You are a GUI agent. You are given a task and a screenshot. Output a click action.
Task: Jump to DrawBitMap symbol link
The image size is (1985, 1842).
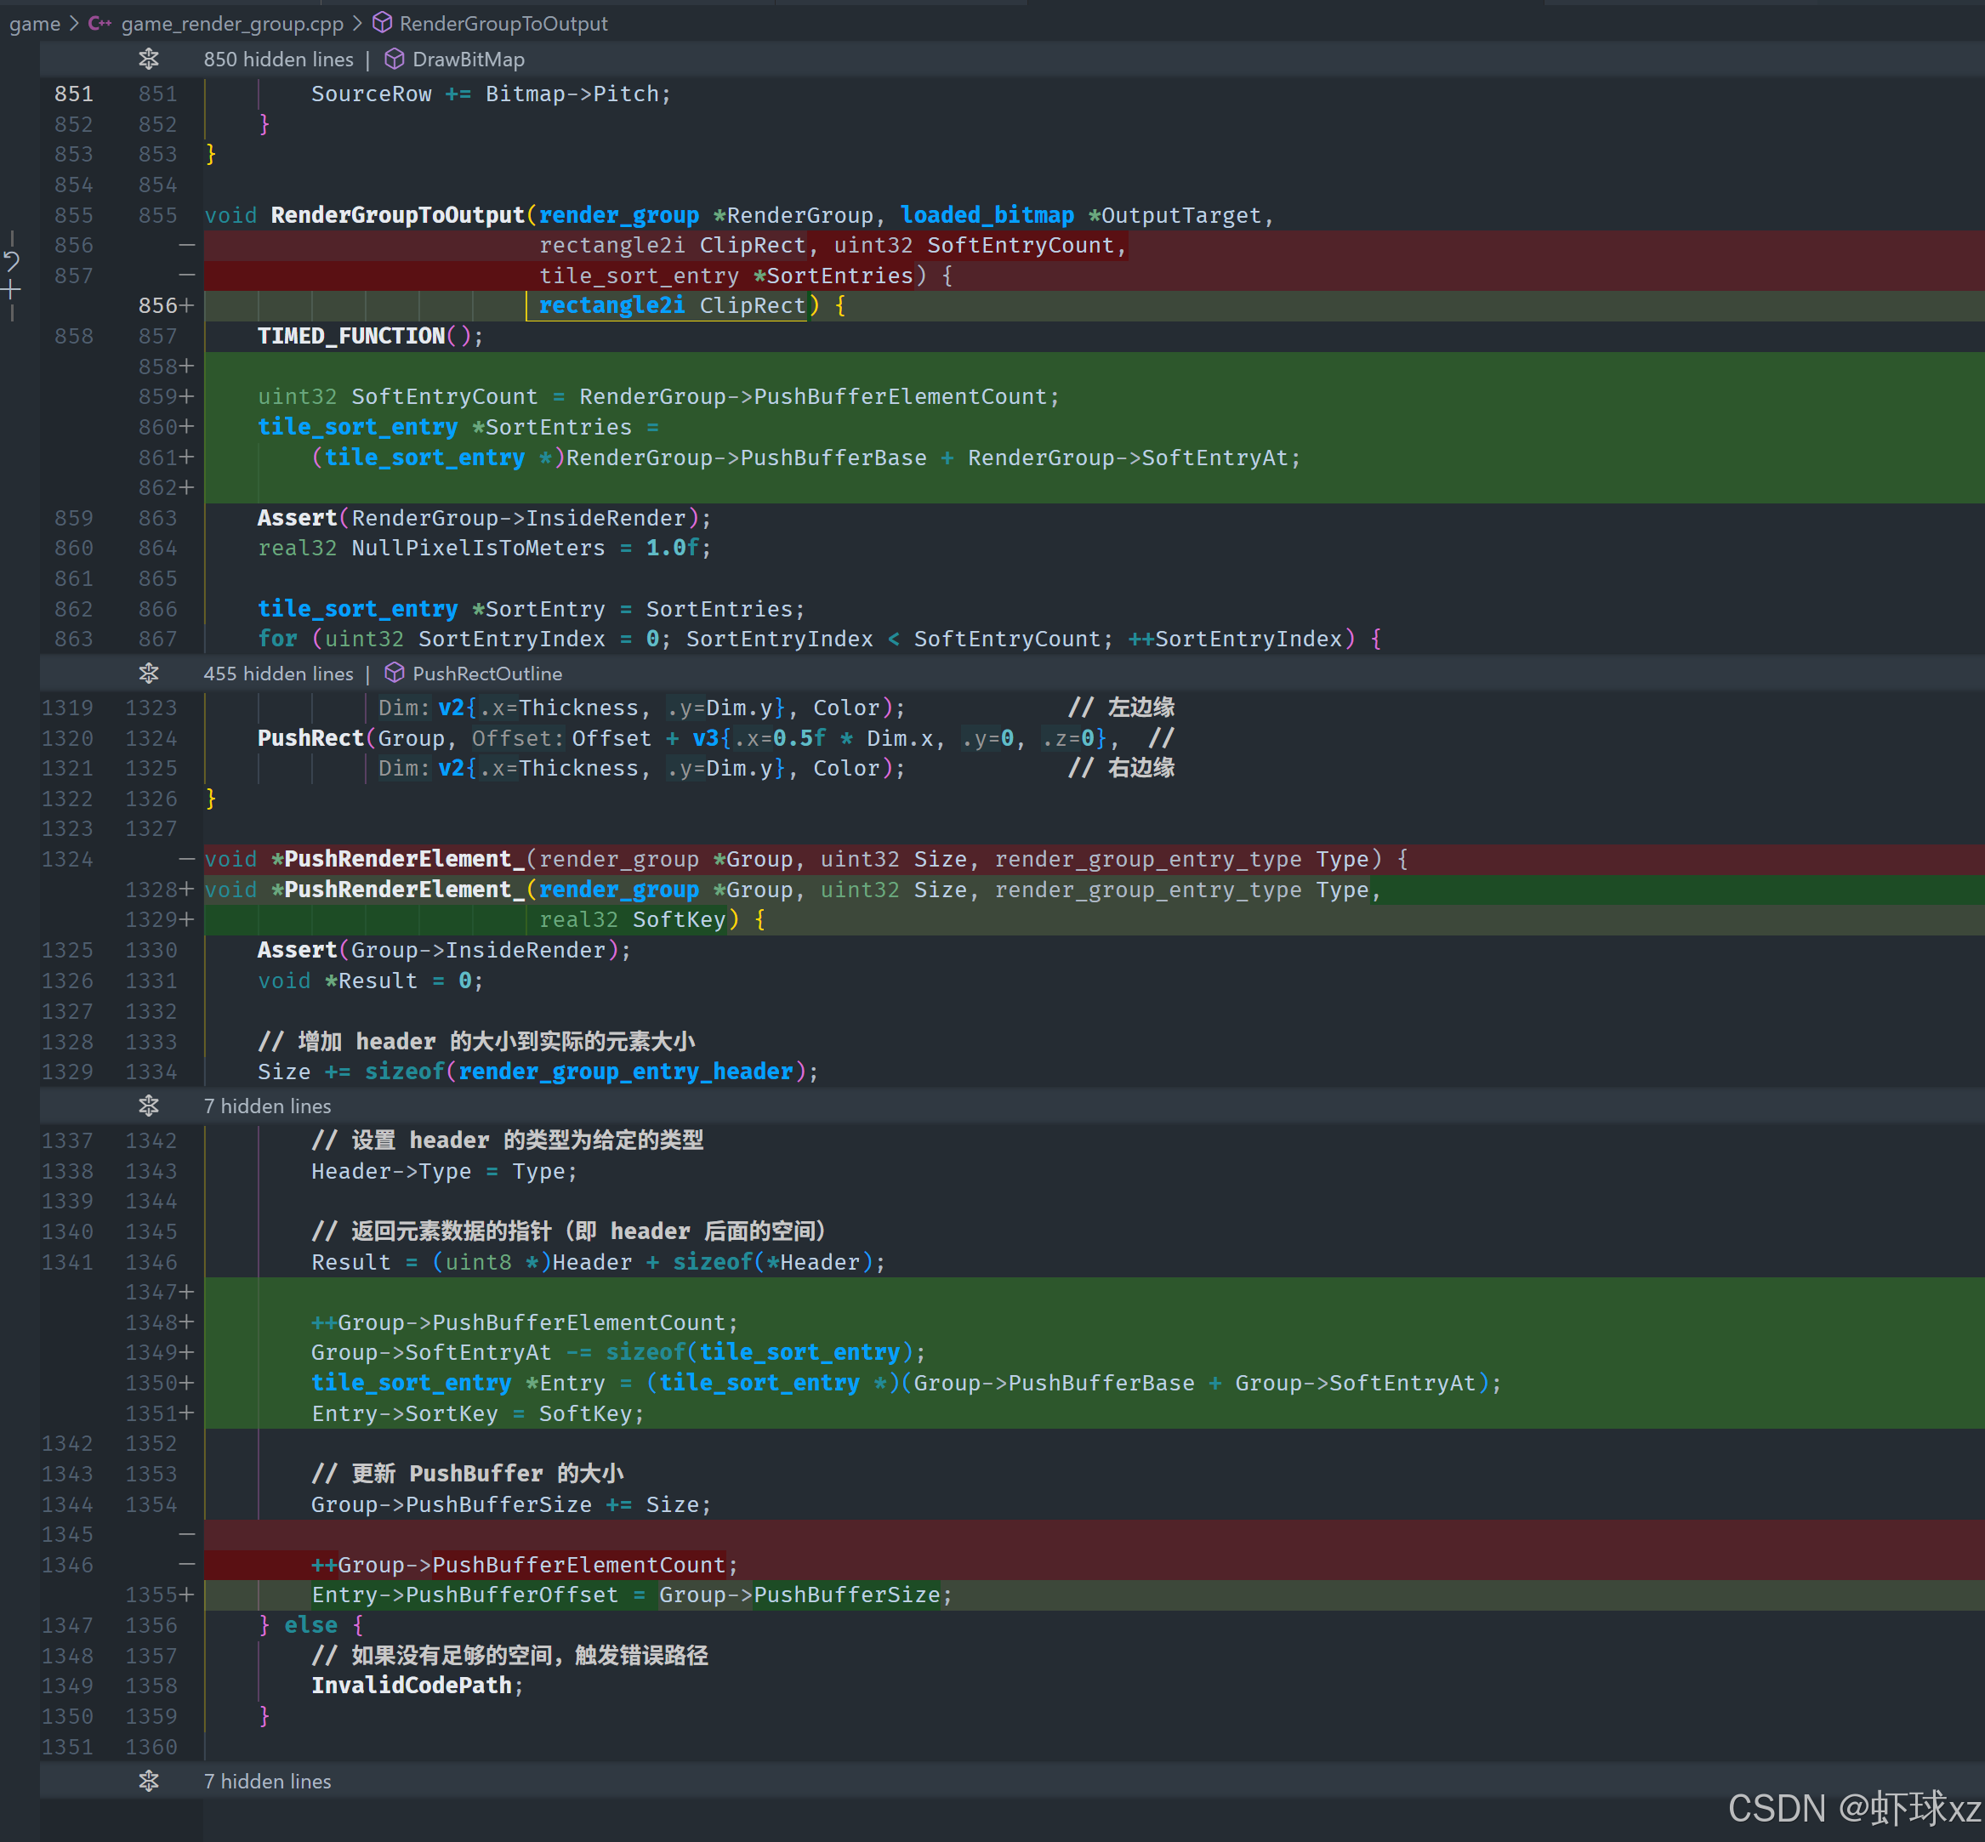click(x=468, y=59)
